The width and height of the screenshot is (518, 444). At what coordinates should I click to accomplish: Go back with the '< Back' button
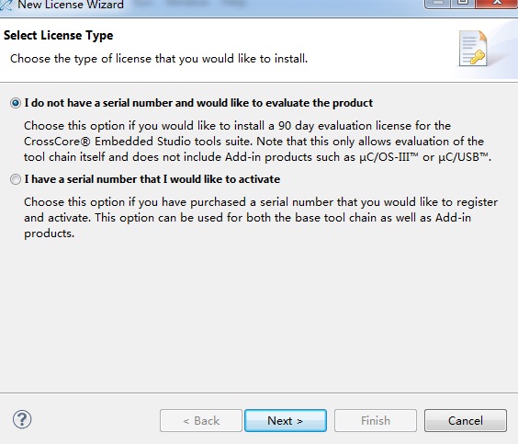(x=201, y=420)
